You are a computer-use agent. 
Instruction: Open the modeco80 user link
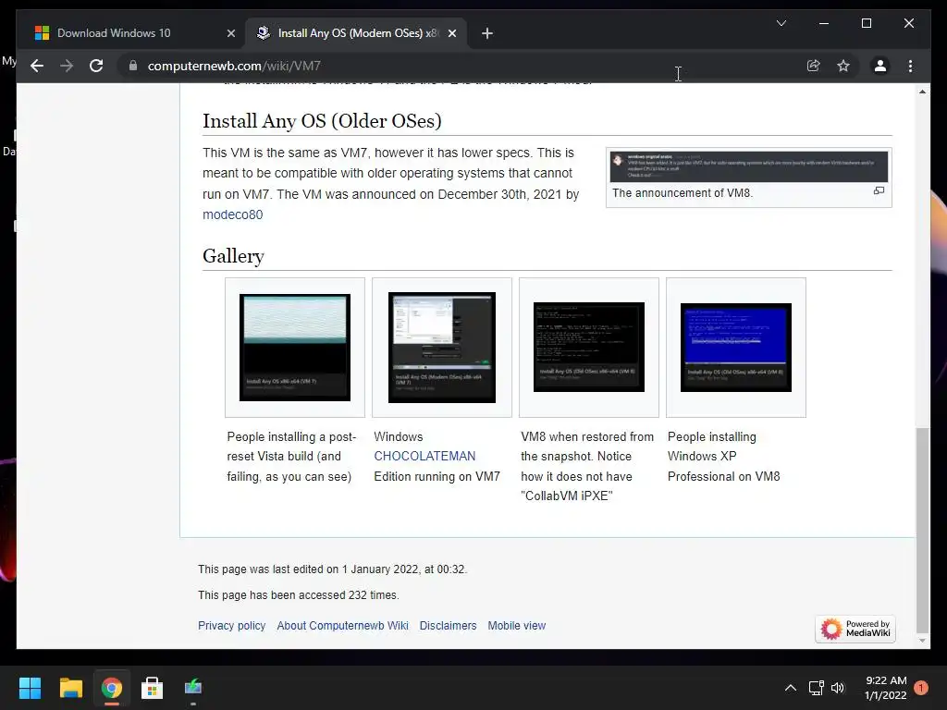(x=232, y=214)
